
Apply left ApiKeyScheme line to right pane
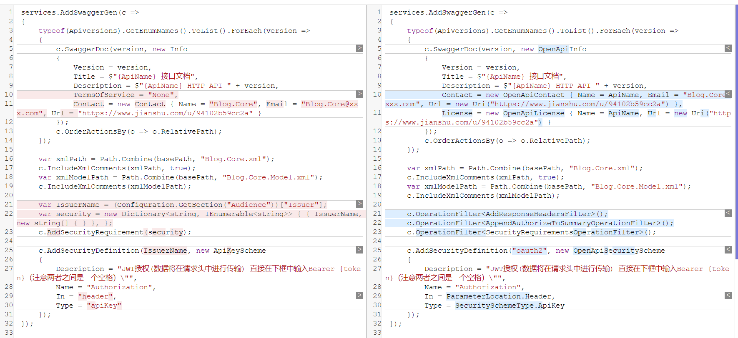359,250
